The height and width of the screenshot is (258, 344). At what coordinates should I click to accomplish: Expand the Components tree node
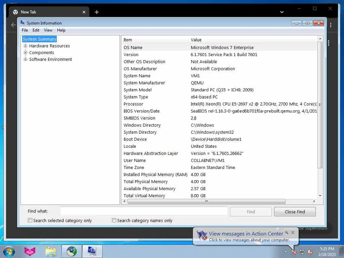26,53
